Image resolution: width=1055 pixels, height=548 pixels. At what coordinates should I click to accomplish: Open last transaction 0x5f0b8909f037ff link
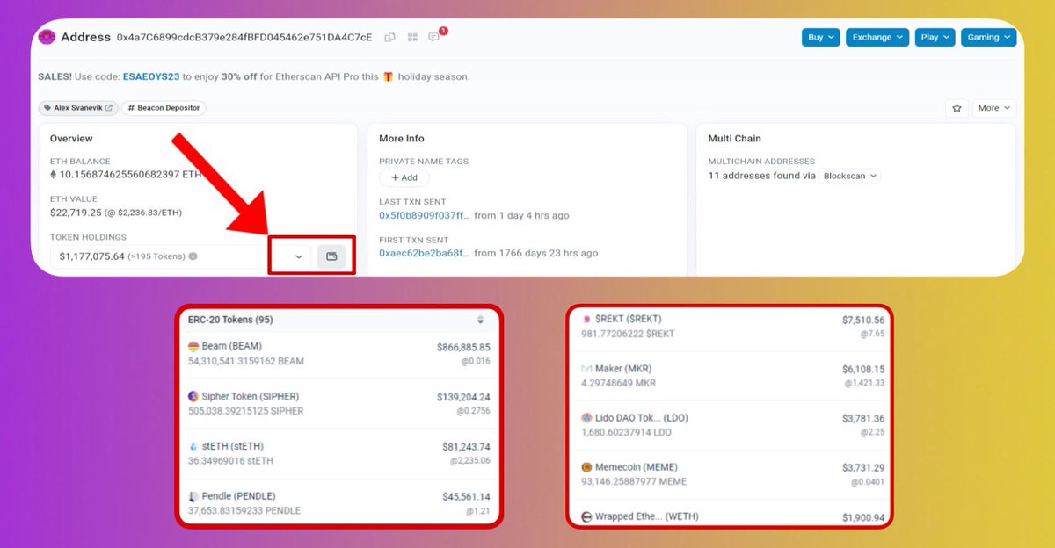click(x=424, y=215)
